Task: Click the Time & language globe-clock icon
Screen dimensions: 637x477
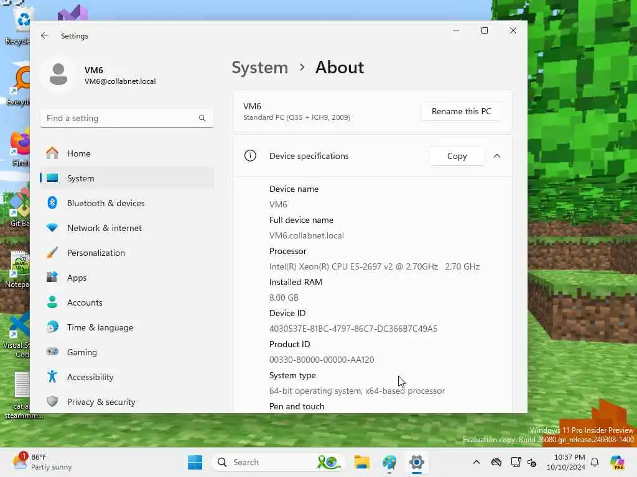Action: point(52,327)
